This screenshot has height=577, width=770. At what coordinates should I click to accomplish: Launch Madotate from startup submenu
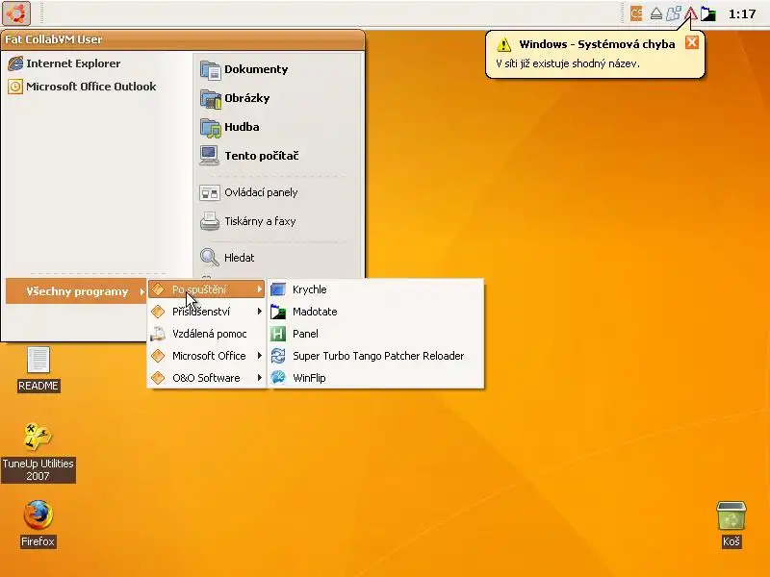376,312
